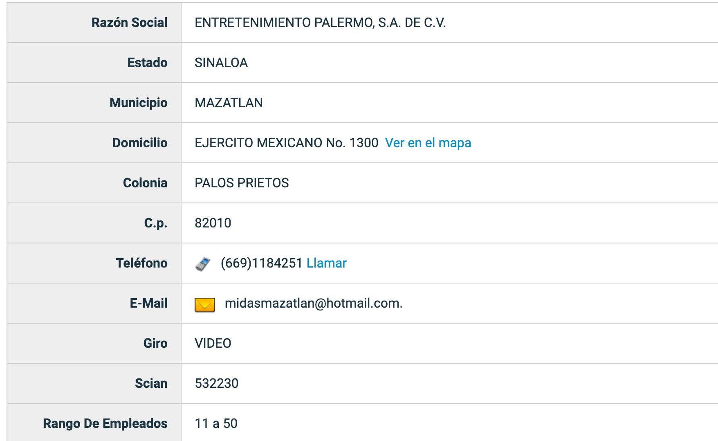Click the yellow envelope email icon
718x441 pixels.
(x=205, y=305)
